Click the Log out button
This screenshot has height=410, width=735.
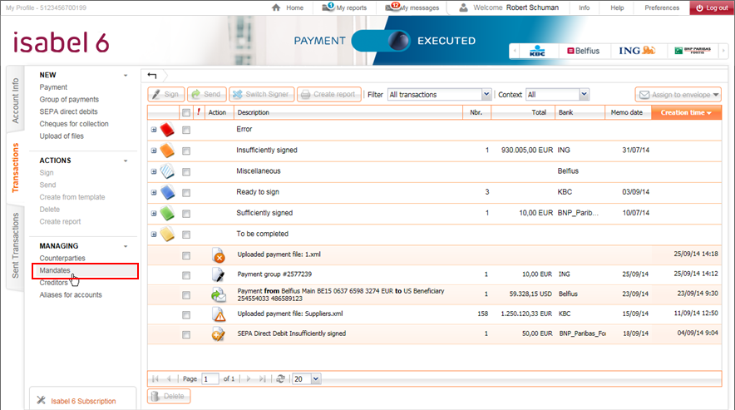(712, 7)
